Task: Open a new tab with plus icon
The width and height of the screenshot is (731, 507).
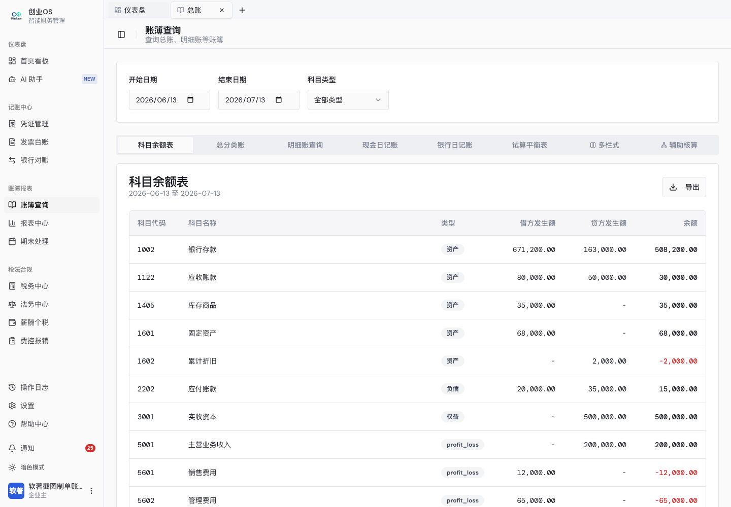Action: pos(242,10)
